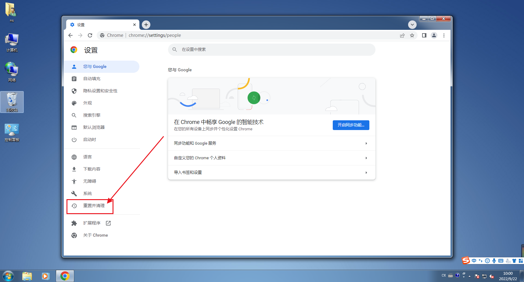Click the Chrome icon beside 关于 Chrome
This screenshot has height=282, width=524.
[74, 235]
